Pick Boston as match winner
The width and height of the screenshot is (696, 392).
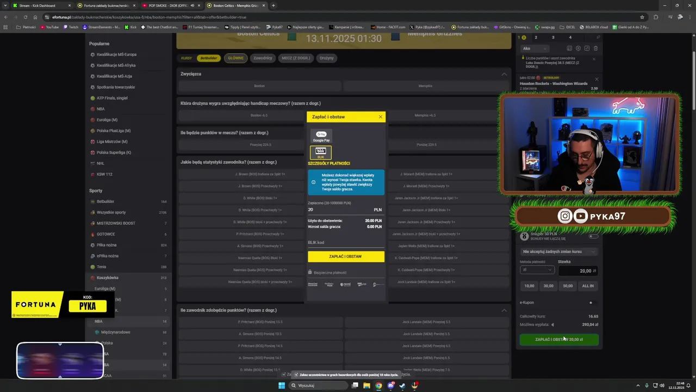pyautogui.click(x=259, y=86)
